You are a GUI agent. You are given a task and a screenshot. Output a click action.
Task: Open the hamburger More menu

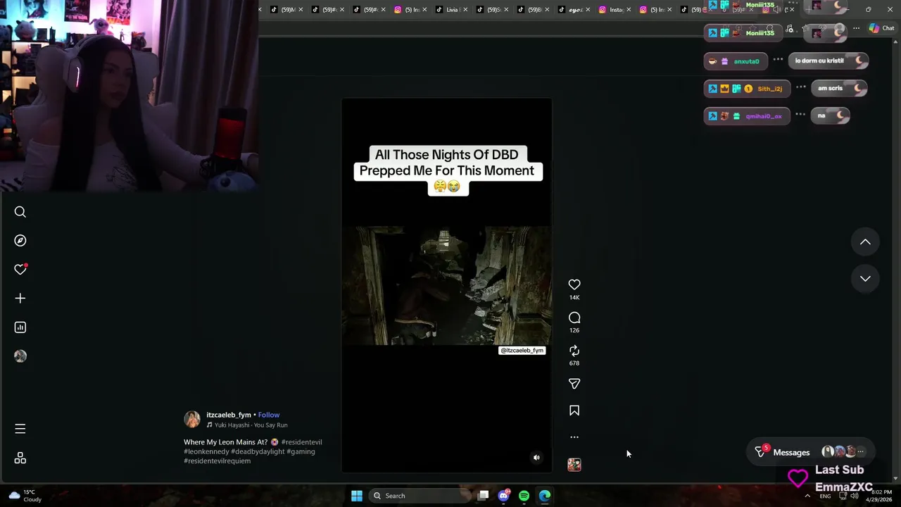pos(20,429)
